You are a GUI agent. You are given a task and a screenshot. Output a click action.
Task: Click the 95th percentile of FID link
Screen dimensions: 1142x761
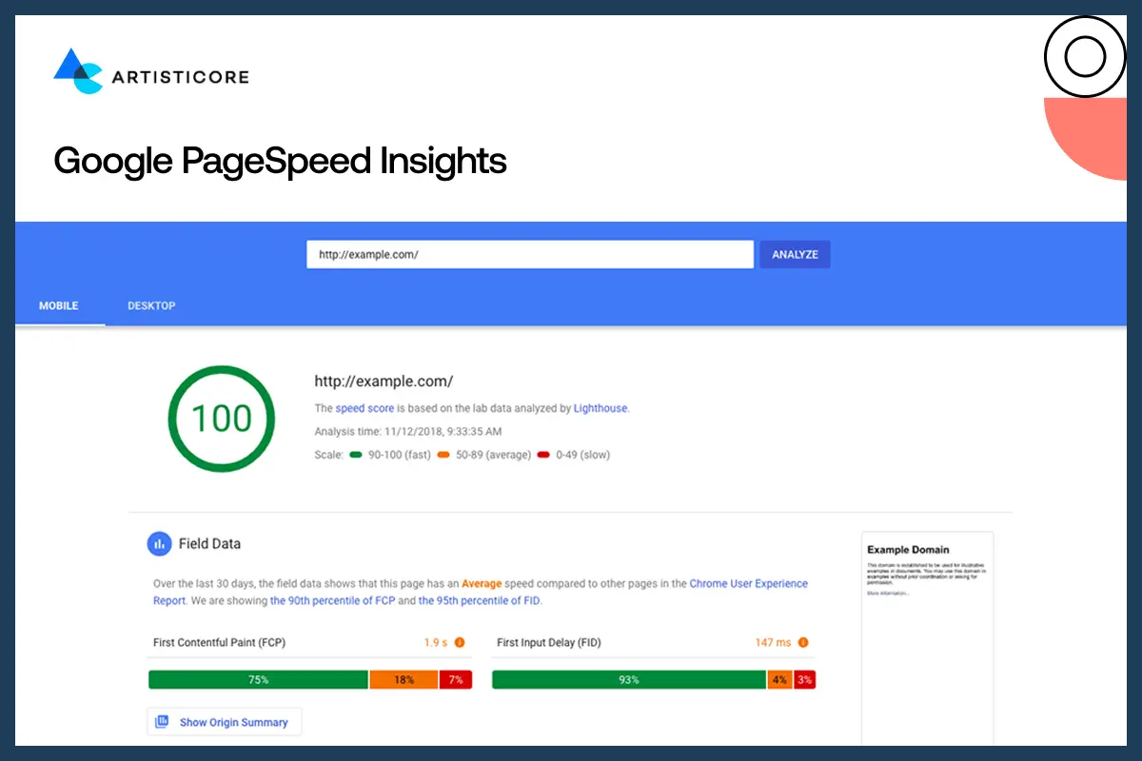(x=480, y=600)
